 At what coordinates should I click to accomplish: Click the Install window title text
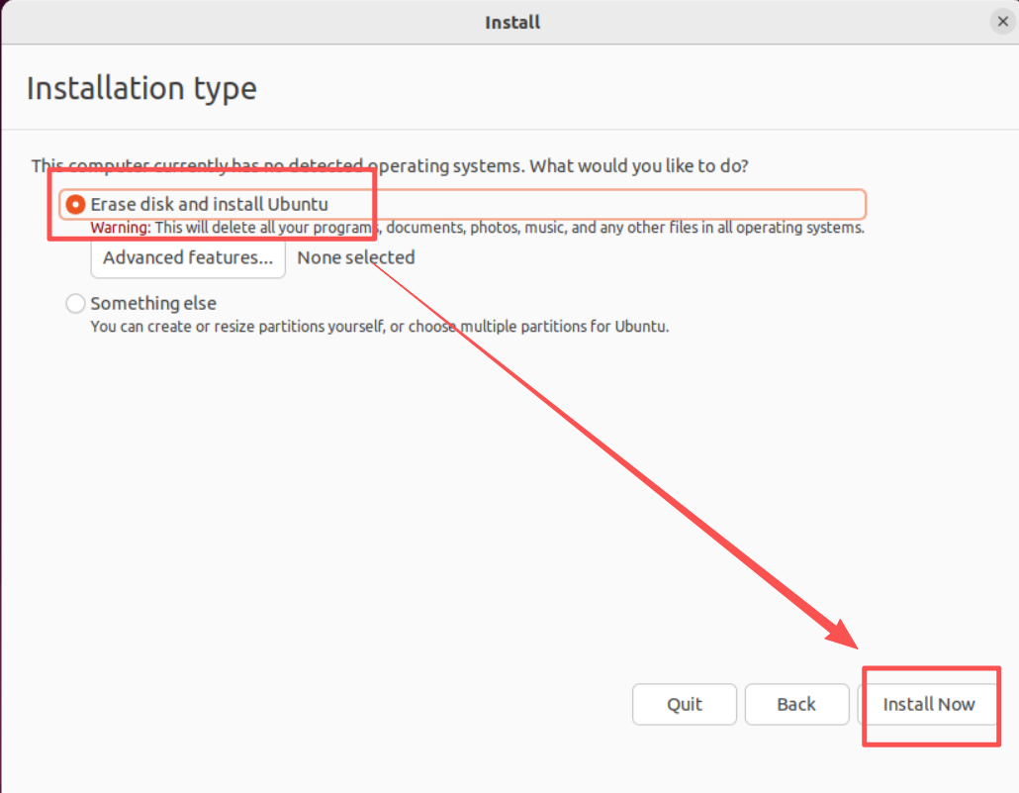[x=512, y=22]
